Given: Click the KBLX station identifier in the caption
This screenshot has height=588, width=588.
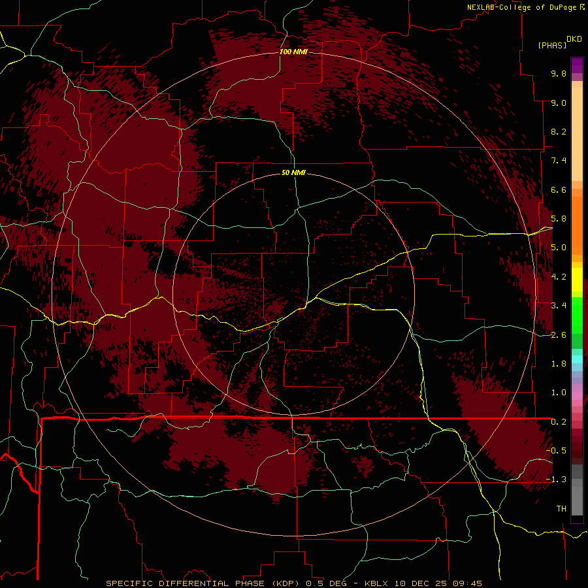Looking at the screenshot, I should point(376,583).
